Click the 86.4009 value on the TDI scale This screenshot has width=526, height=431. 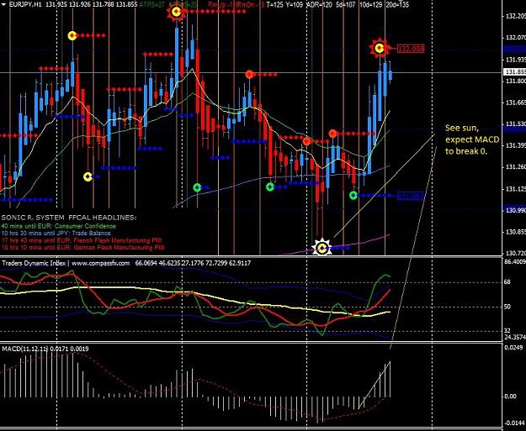coord(515,261)
